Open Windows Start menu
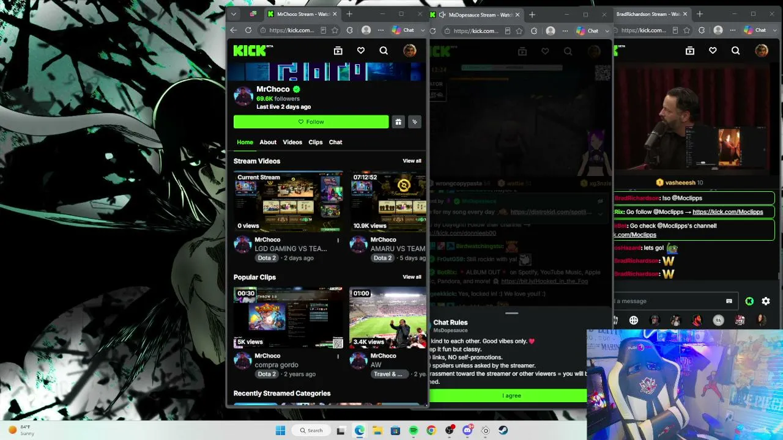Screen dimensions: 783x440 280,430
